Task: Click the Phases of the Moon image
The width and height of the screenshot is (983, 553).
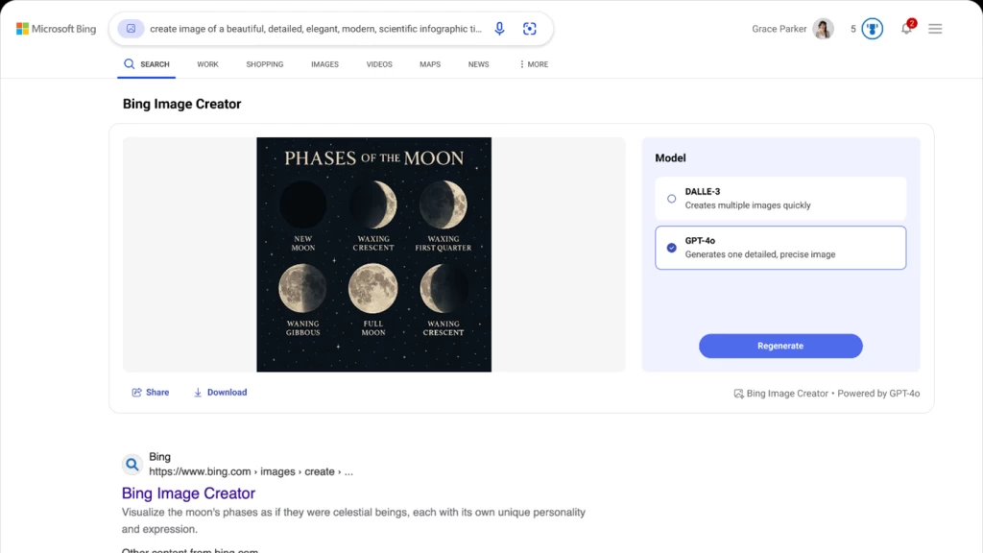Action: [373, 254]
